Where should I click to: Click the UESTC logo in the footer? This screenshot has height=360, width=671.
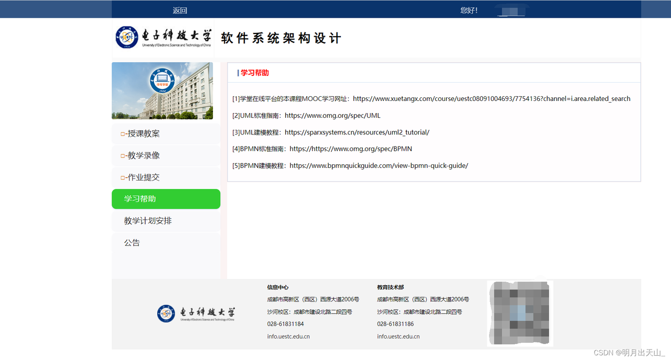click(x=196, y=313)
